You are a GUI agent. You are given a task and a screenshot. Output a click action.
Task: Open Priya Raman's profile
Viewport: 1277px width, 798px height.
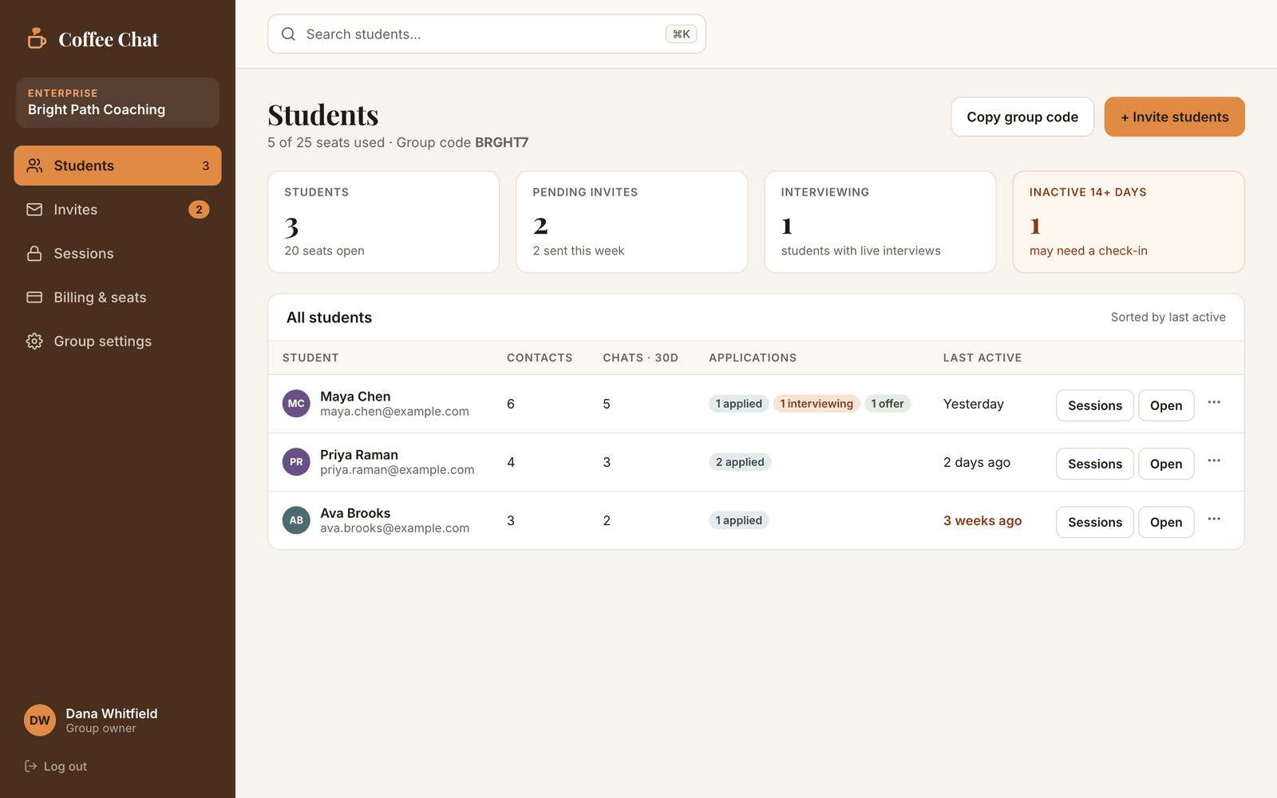[x=1166, y=464]
